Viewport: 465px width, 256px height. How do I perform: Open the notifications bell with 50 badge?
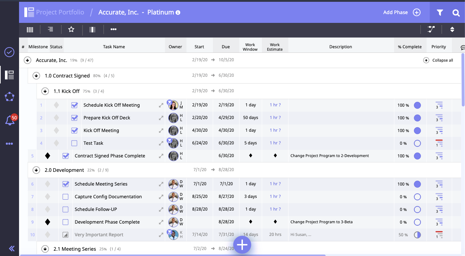click(x=10, y=121)
